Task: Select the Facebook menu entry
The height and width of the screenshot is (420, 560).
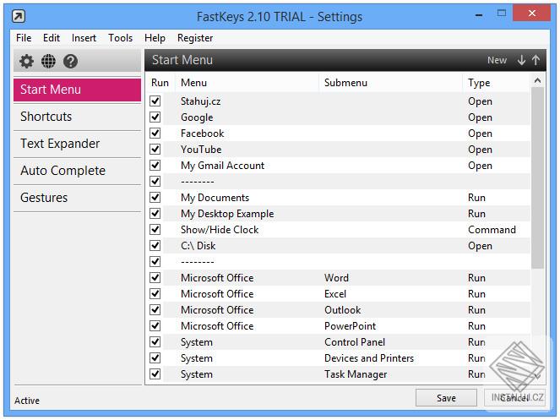Action: 203,134
